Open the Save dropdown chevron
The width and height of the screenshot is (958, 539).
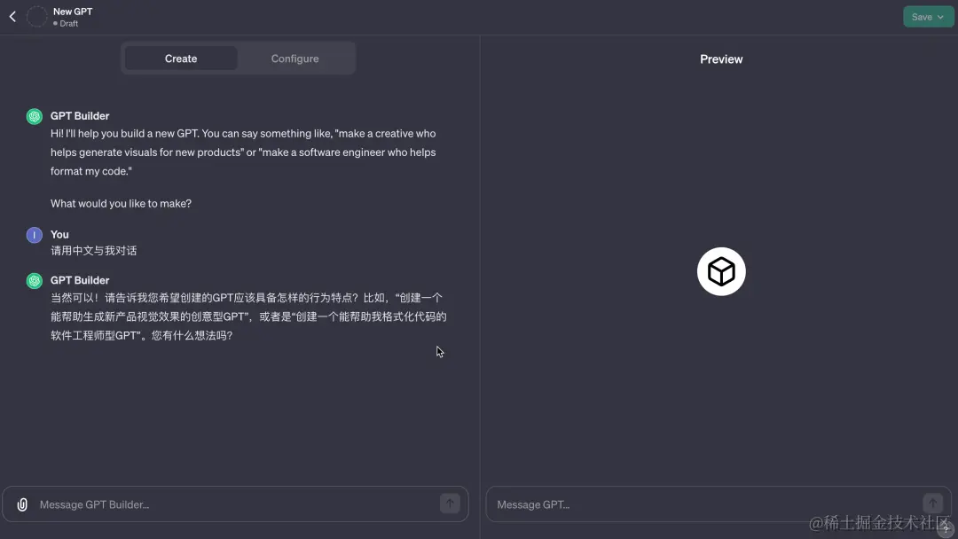940,16
